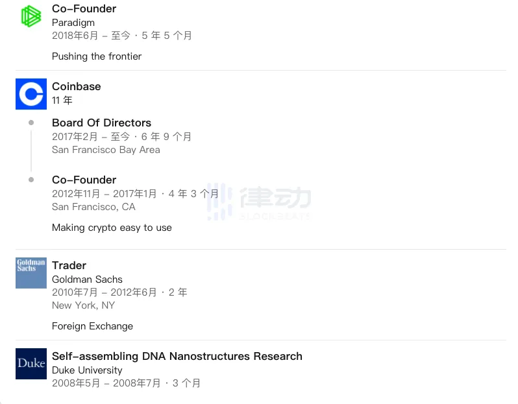Screen dimensions: 518x404
Task: Click the Goldman Sachs logo thumbnail
Action: pyautogui.click(x=31, y=273)
